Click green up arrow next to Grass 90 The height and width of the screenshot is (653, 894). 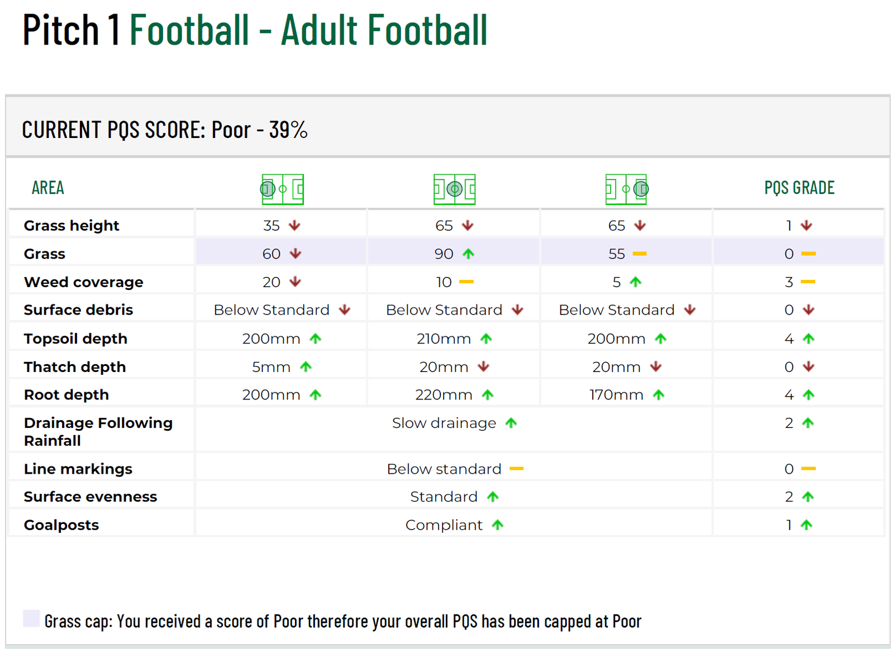pos(468,254)
